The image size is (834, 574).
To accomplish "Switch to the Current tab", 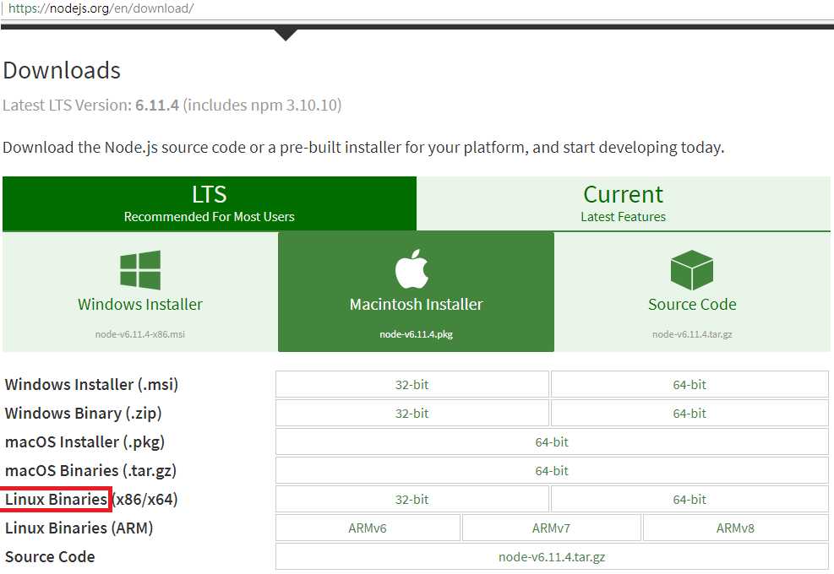I will click(x=624, y=203).
